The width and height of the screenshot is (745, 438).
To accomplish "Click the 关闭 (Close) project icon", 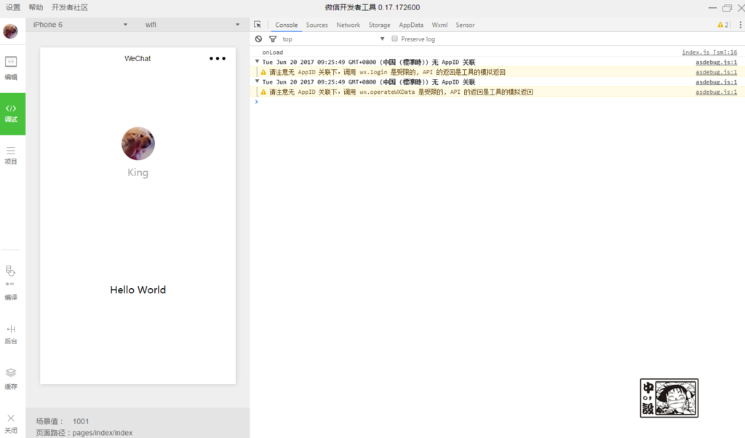I will pyautogui.click(x=11, y=423).
